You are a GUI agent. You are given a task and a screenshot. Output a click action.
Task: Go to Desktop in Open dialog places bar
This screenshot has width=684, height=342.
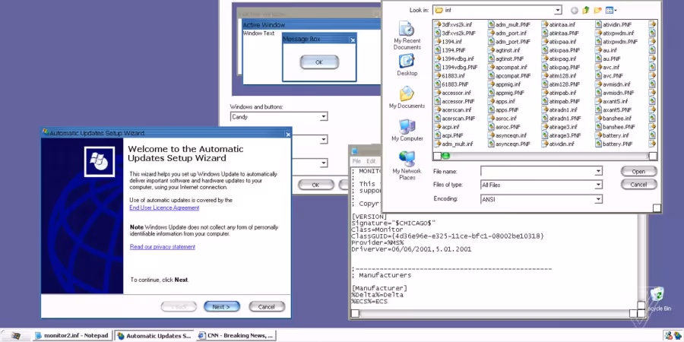click(x=407, y=65)
